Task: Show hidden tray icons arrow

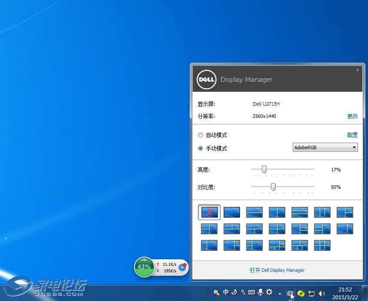Action: [x=280, y=294]
